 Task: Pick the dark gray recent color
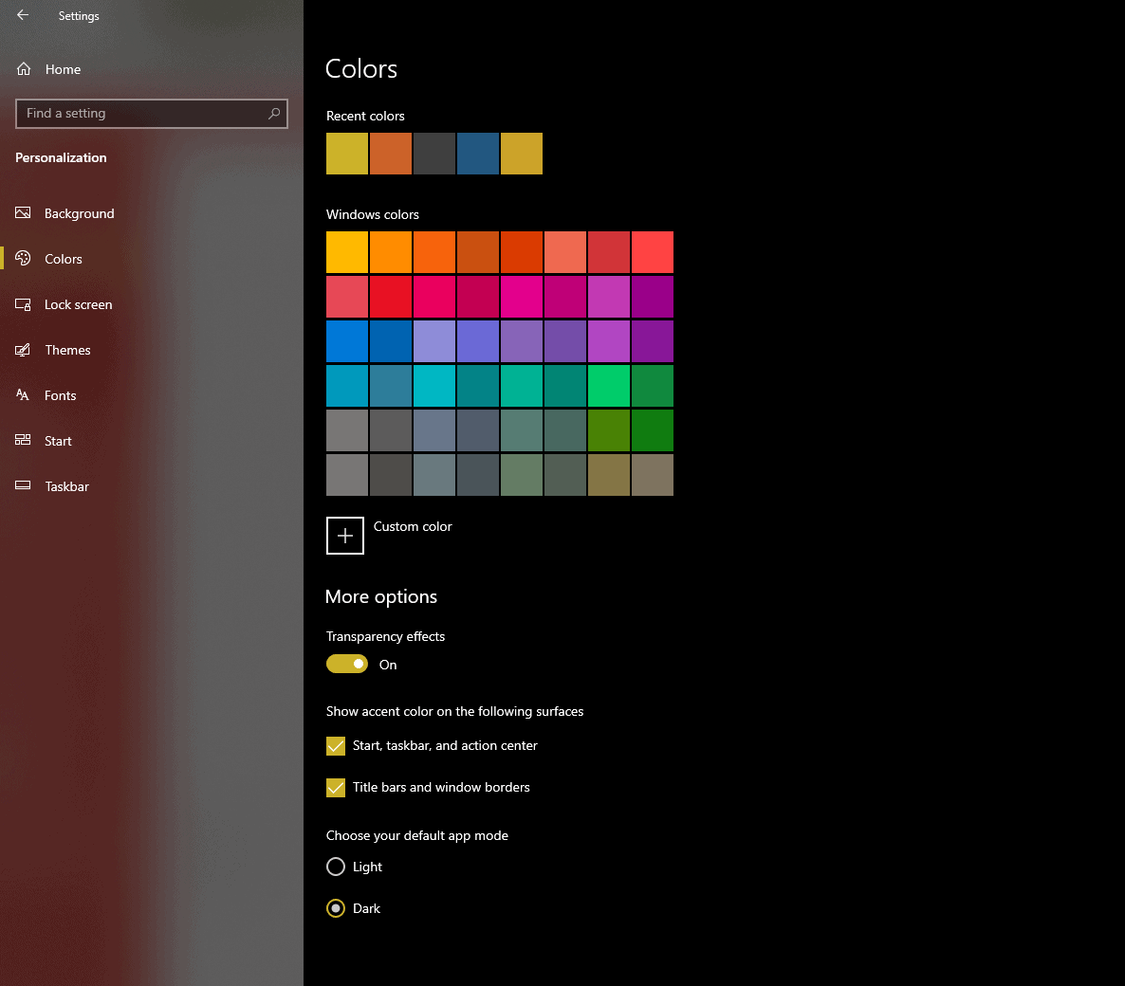(434, 154)
